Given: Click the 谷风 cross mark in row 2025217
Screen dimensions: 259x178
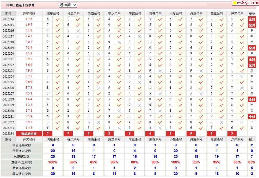Looking at the screenshot, I should pos(78,37).
